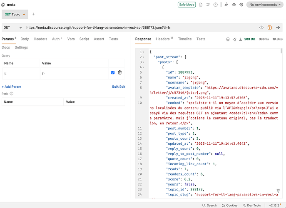This screenshot has width=286, height=208.
Task: Clear the response with eraser icon
Action: pyautogui.click(x=234, y=39)
